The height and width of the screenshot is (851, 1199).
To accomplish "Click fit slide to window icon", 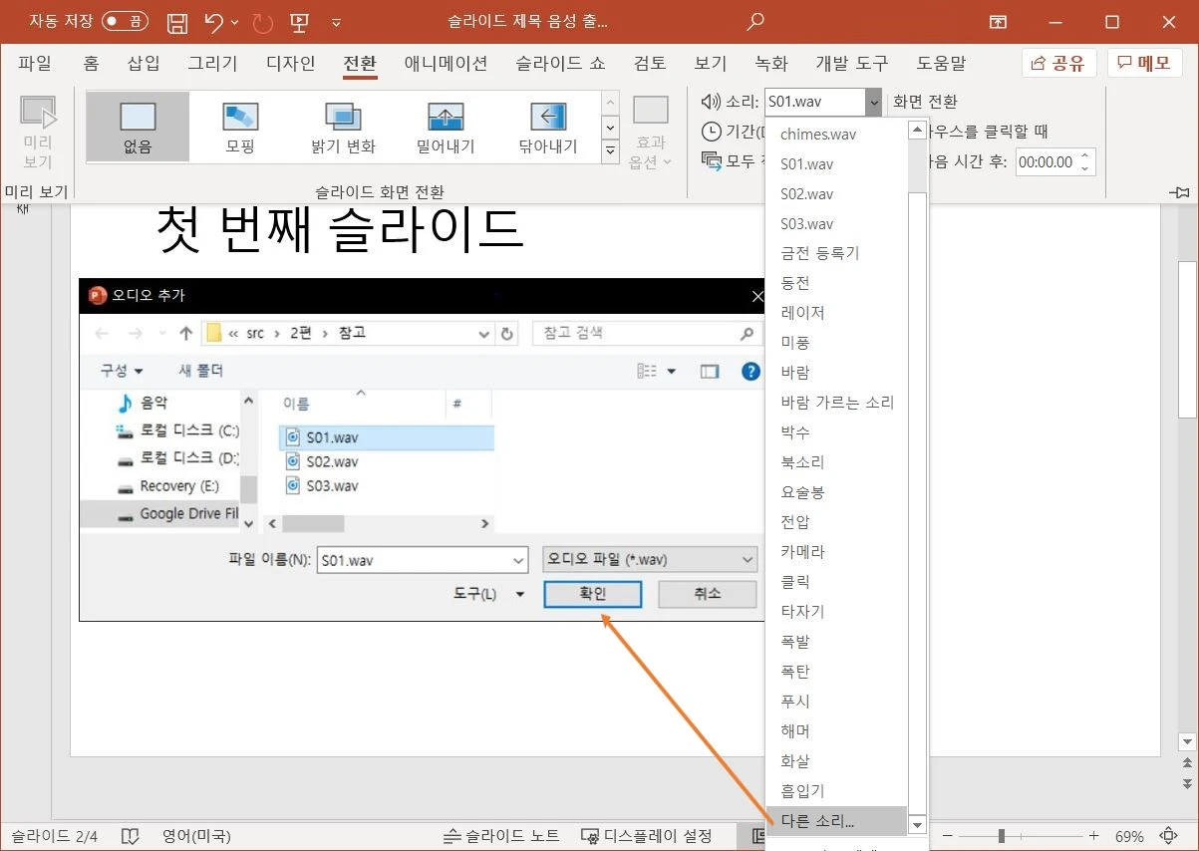I will coord(1169,836).
